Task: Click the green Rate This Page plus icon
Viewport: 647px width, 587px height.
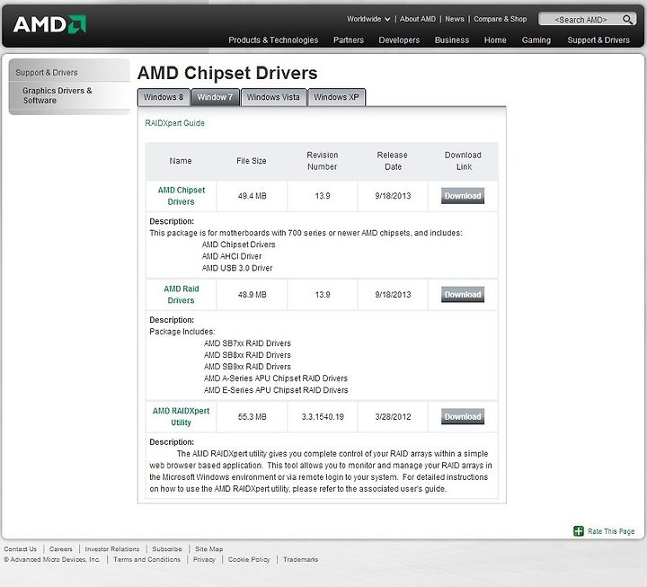Action: (579, 531)
